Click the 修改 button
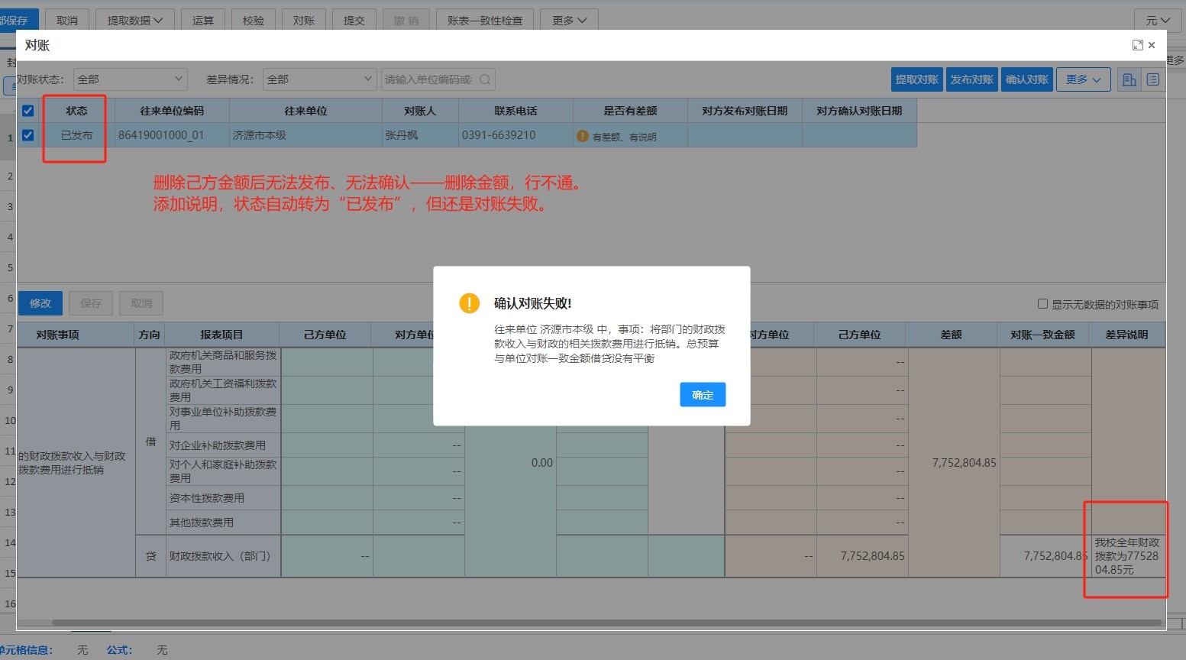 (40, 303)
